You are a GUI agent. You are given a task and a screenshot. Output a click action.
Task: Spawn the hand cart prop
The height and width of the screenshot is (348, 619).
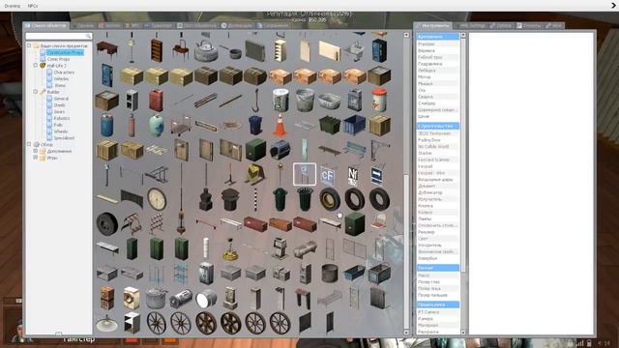[x=181, y=125]
